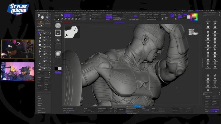Open the stroke type selector with arrow icon
The image size is (221, 124).
[x=58, y=33]
